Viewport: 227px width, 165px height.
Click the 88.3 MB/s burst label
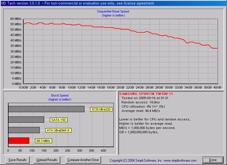43,141
